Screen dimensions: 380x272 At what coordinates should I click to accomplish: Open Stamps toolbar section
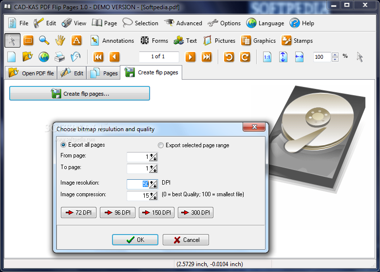pos(297,41)
